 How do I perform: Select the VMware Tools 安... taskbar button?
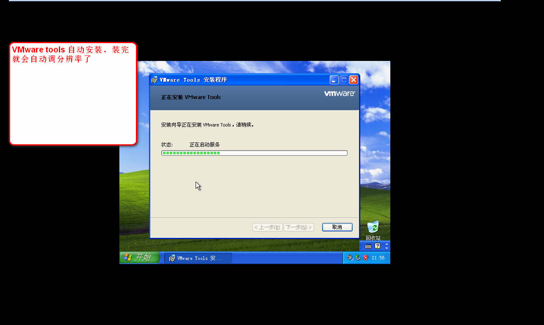click(198, 258)
